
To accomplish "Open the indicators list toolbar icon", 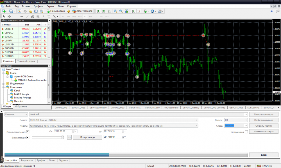I will click(146, 11).
